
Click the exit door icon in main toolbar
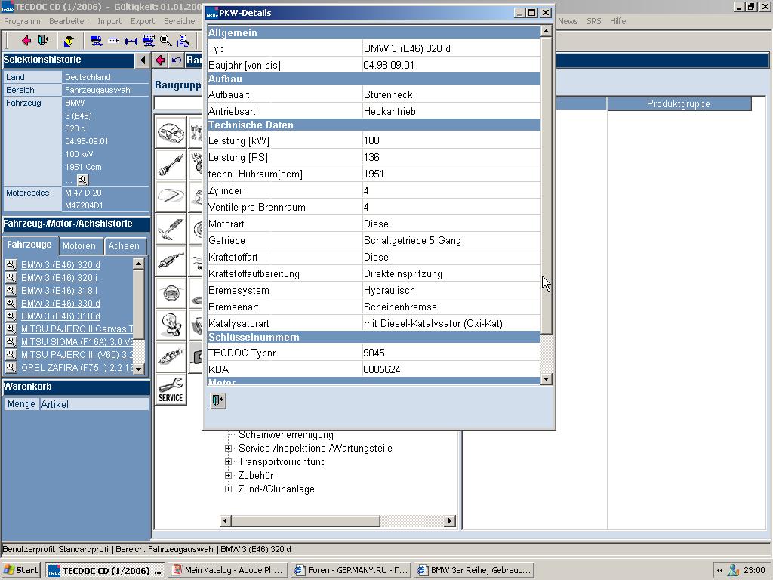pyautogui.click(x=43, y=41)
